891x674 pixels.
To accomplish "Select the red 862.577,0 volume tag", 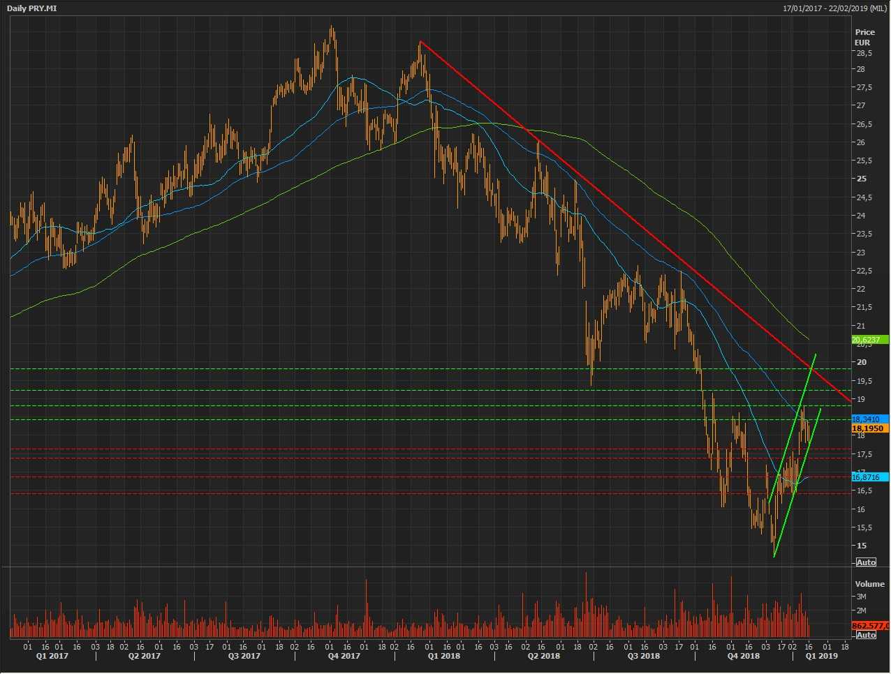I will click(x=870, y=626).
